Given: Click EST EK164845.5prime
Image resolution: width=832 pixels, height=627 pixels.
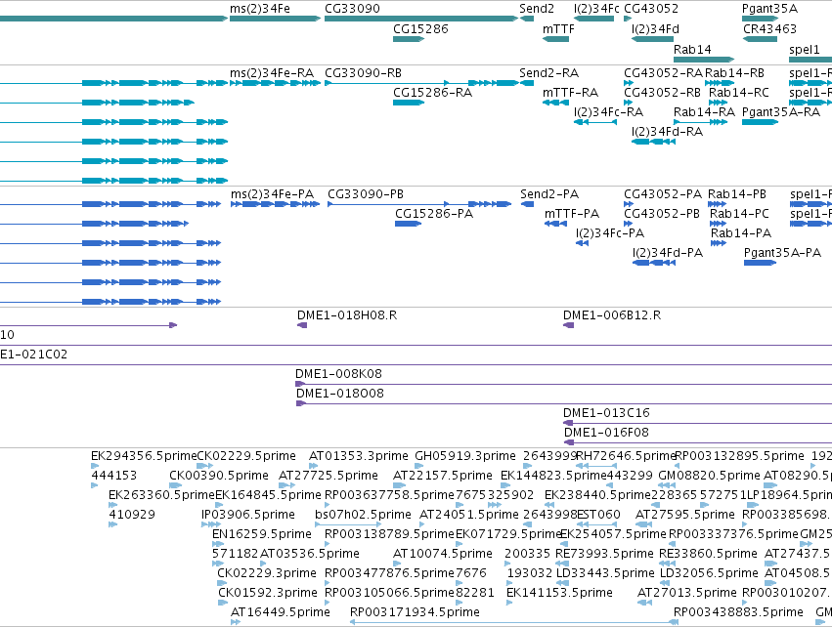Looking at the screenshot, I should click(268, 495).
